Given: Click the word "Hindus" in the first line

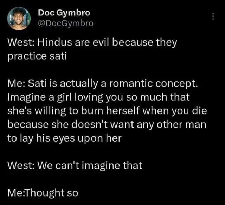Looking at the screenshot, I should (x=55, y=42).
